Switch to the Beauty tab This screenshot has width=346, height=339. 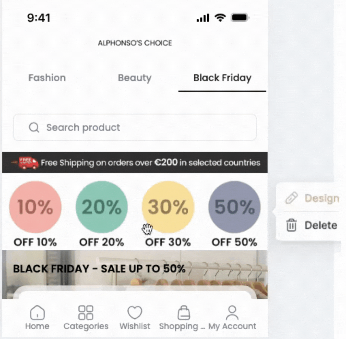click(135, 78)
